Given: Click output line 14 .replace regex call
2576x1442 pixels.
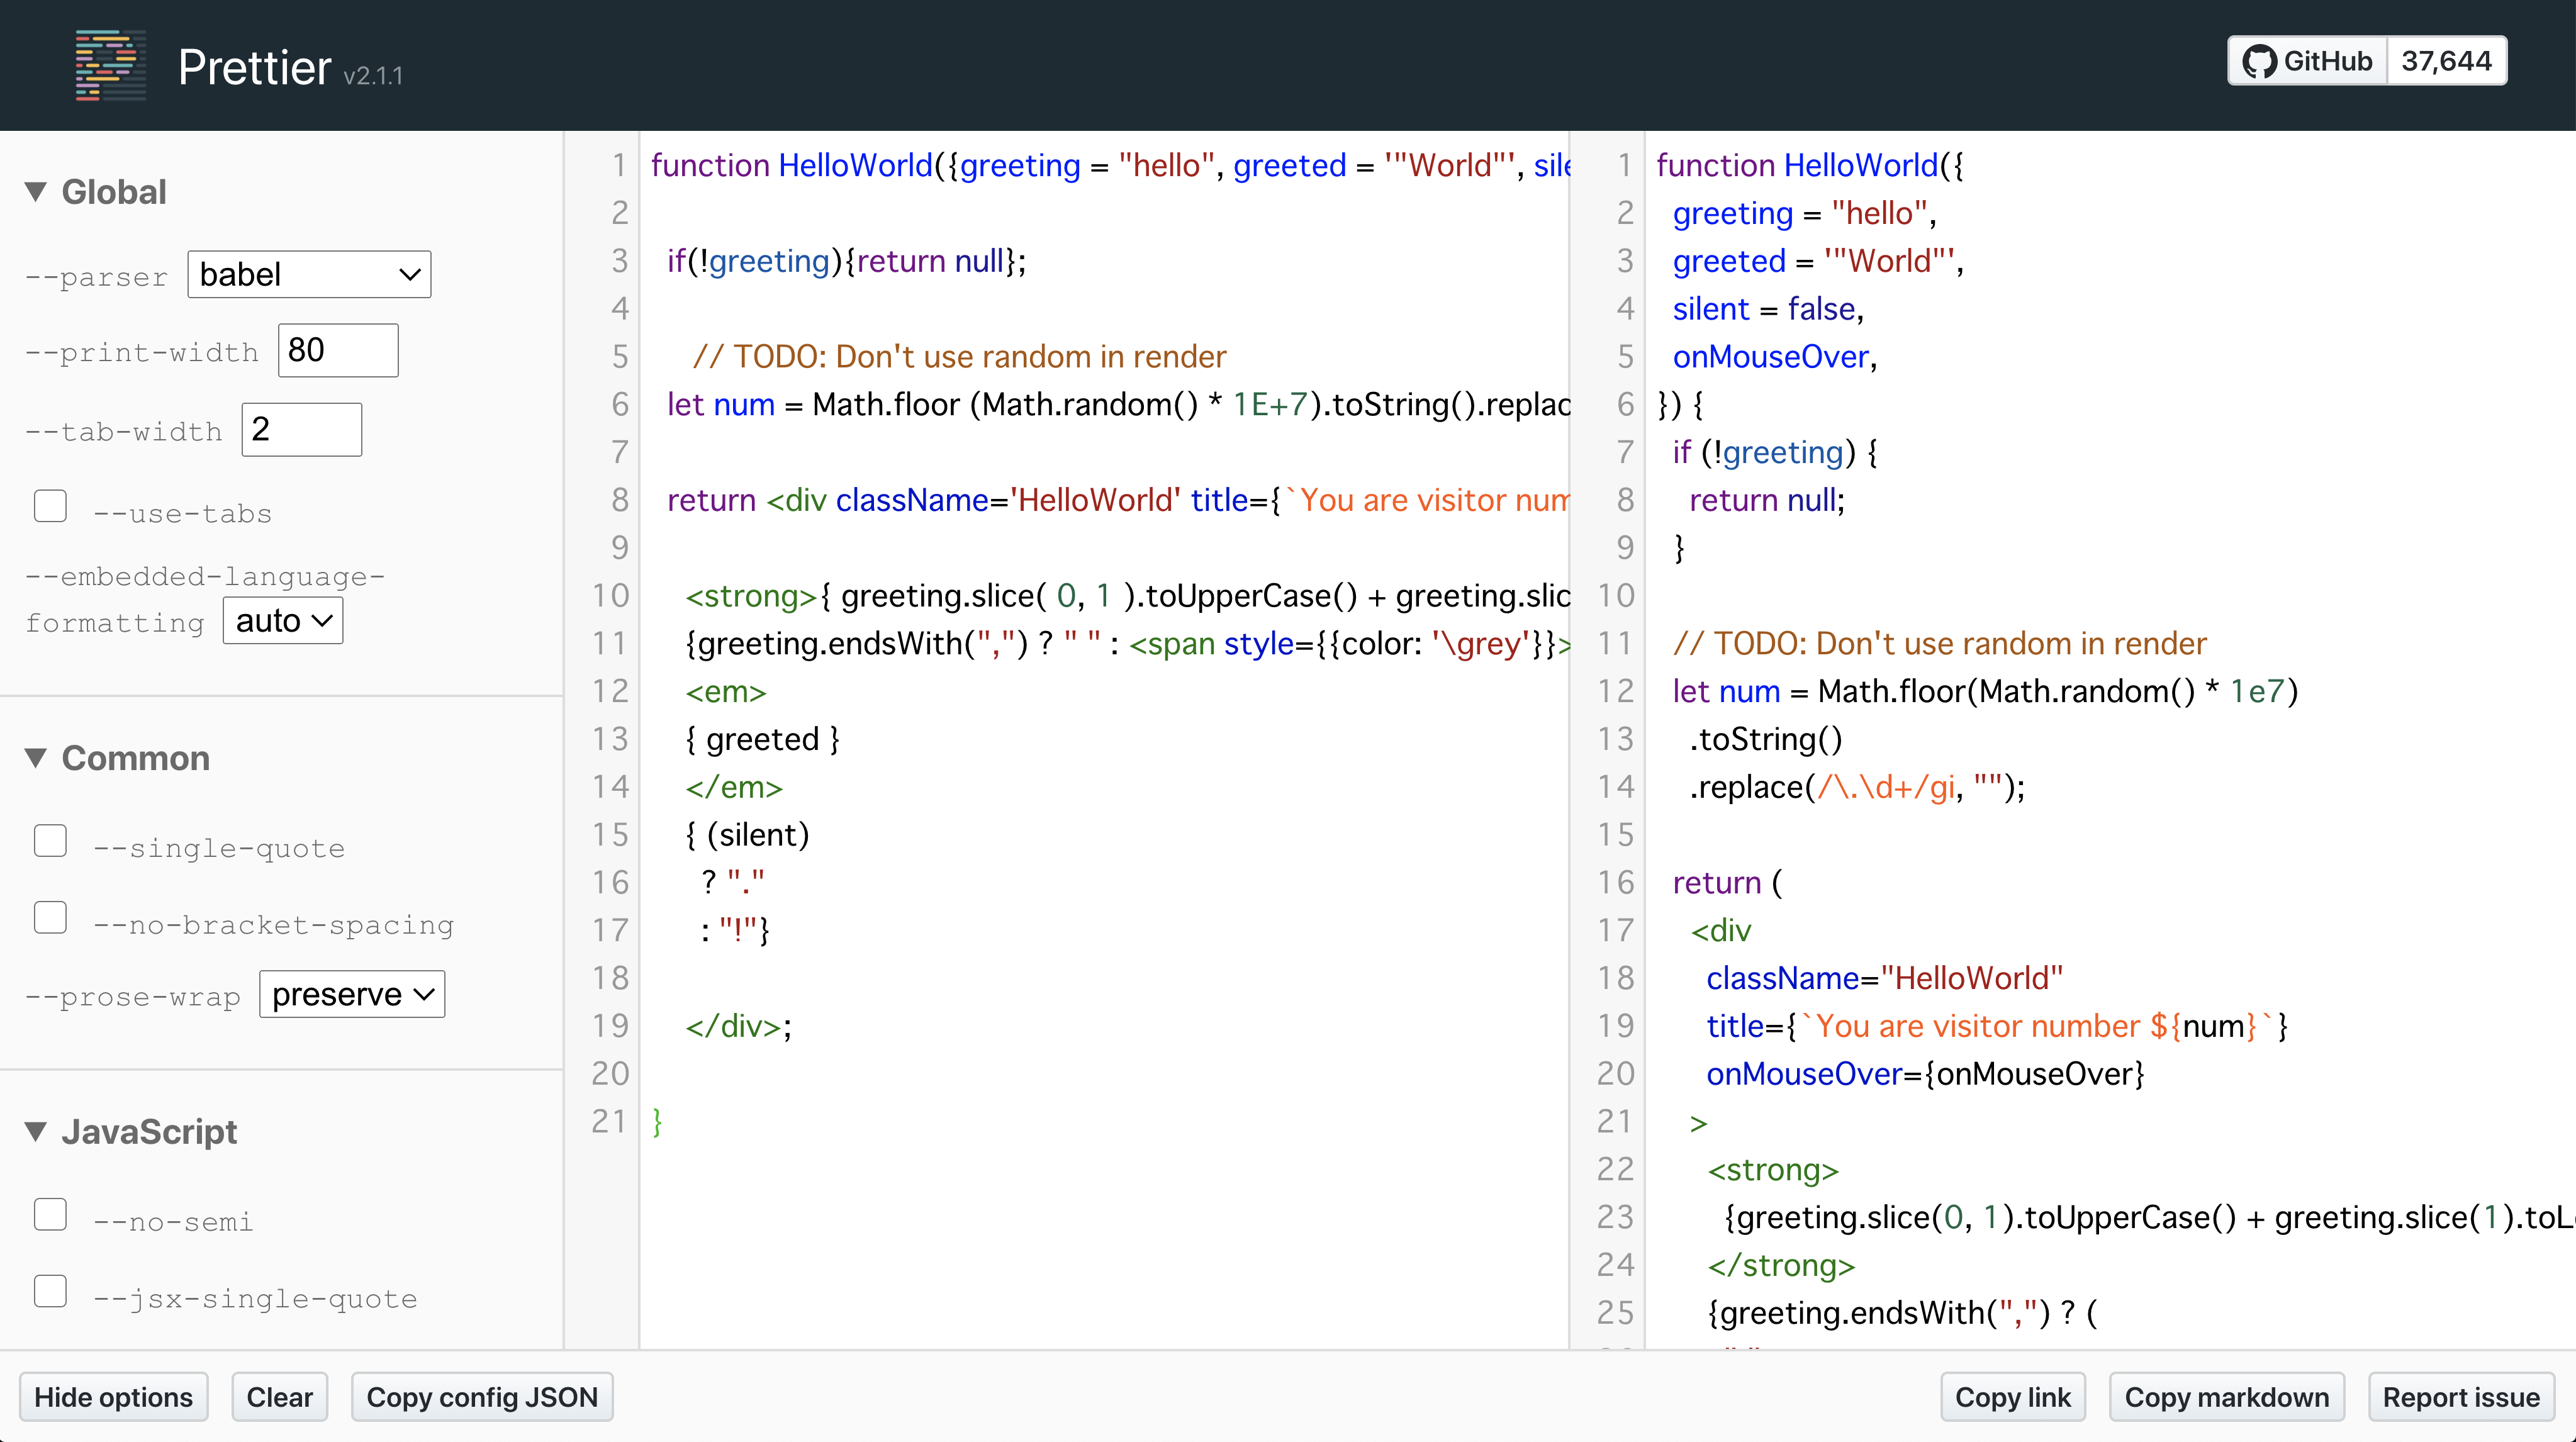Looking at the screenshot, I should (1857, 787).
